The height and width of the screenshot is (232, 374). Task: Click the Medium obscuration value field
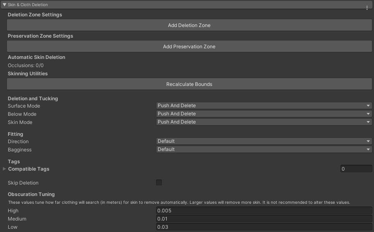[x=264, y=219]
